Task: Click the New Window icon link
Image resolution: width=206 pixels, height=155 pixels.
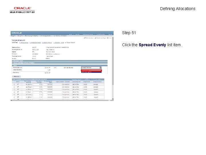Action: click(88, 38)
